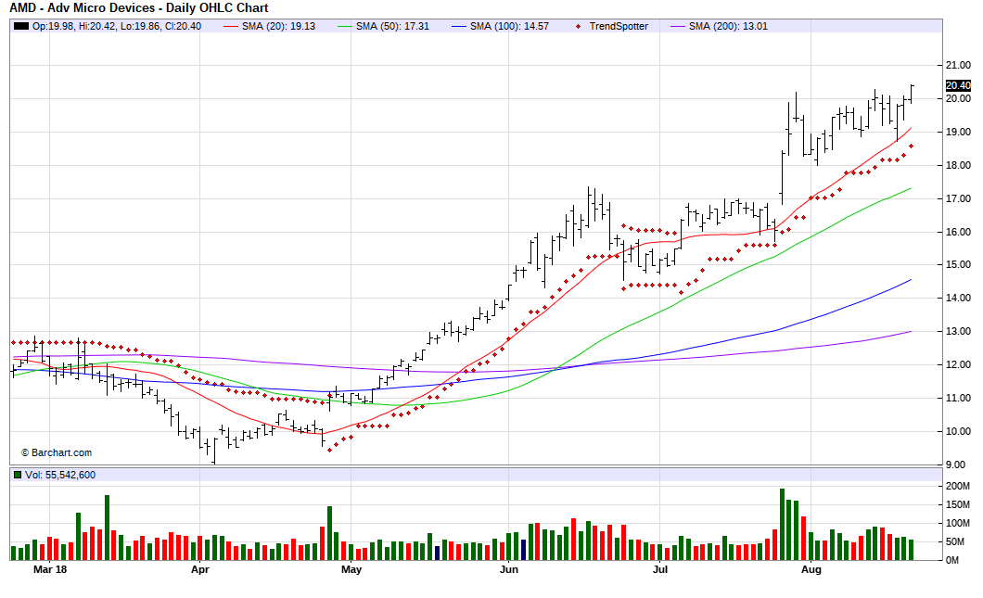Screen dimensions: 983x598
Task: Click the Aug date axis label
Action: [x=811, y=569]
